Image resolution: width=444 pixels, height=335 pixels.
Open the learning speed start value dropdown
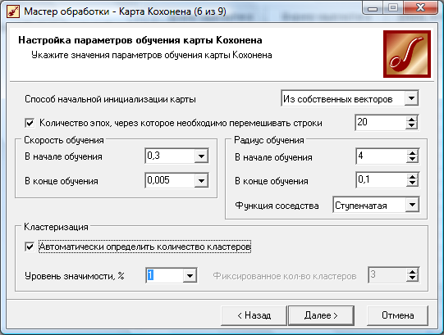tap(201, 156)
